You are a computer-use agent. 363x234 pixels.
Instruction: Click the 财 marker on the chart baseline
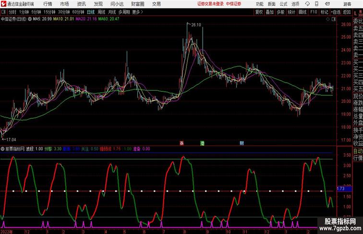pos(242,143)
